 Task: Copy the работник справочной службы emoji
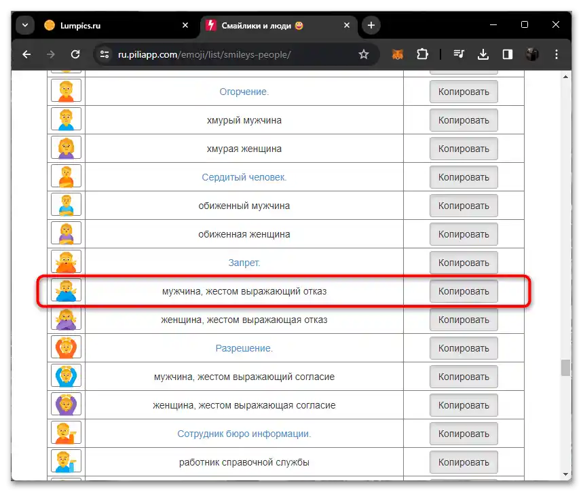point(464,462)
